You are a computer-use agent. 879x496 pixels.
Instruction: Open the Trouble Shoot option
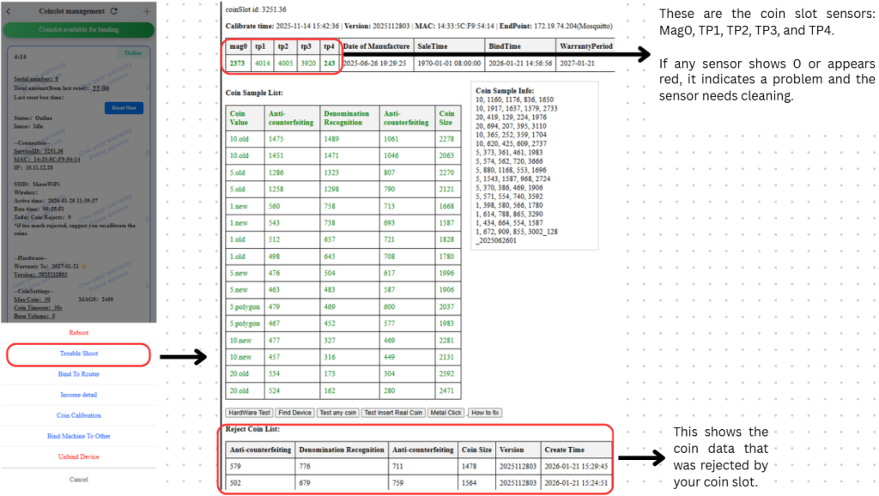coord(78,354)
